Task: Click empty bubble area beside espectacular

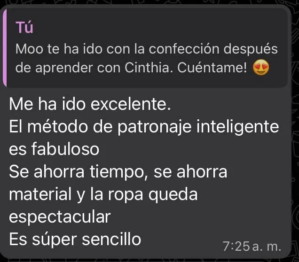Action: click(x=200, y=217)
